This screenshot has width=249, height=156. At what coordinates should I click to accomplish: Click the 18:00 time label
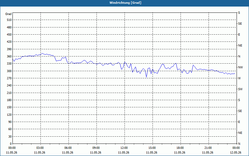coord(181,148)
